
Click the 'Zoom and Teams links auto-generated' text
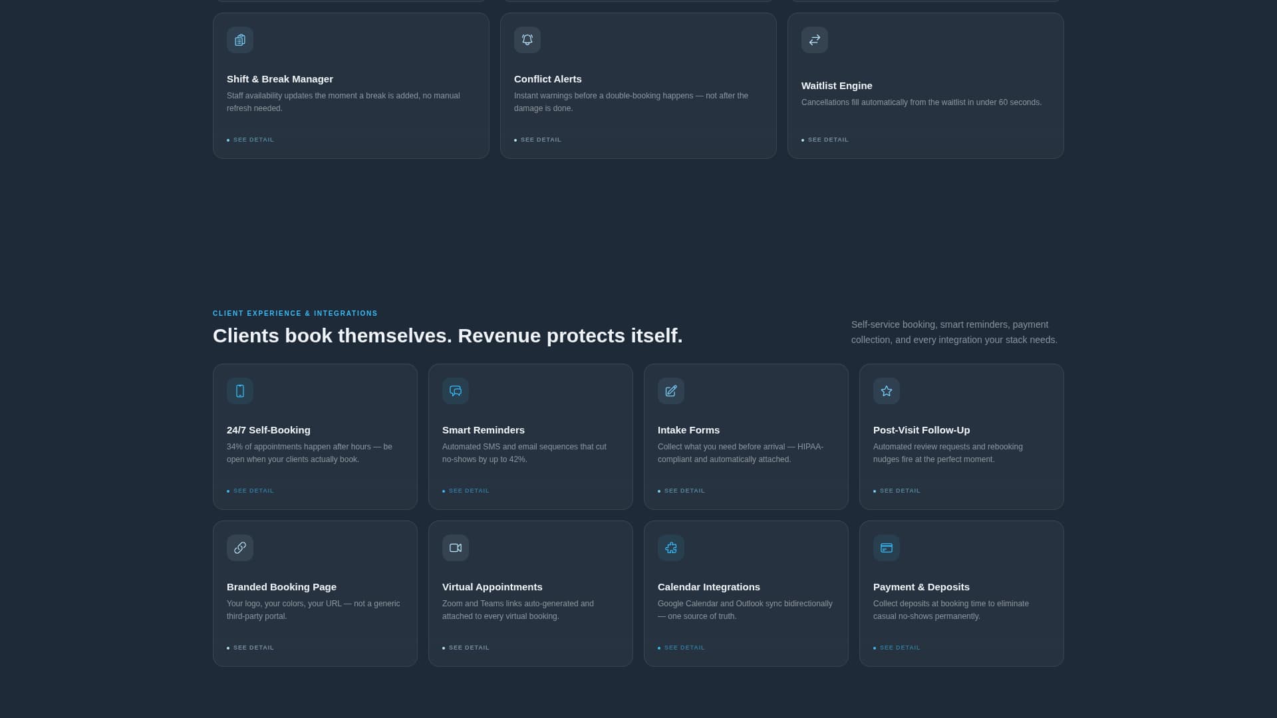pos(518,610)
